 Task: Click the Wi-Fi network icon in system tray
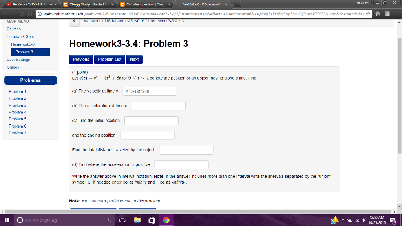356,220
